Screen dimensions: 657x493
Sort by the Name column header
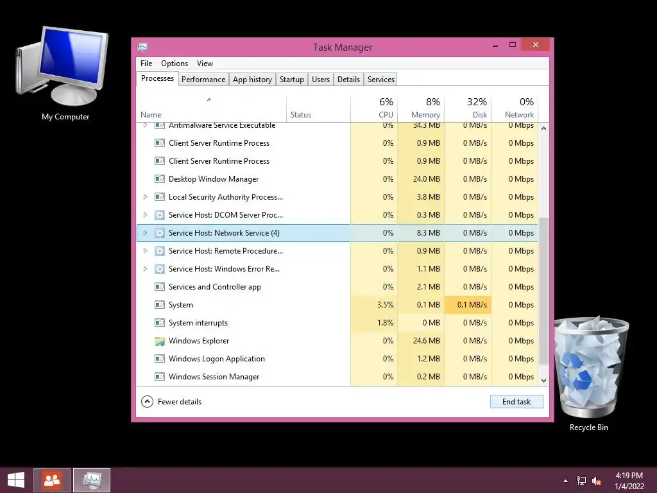coord(212,108)
